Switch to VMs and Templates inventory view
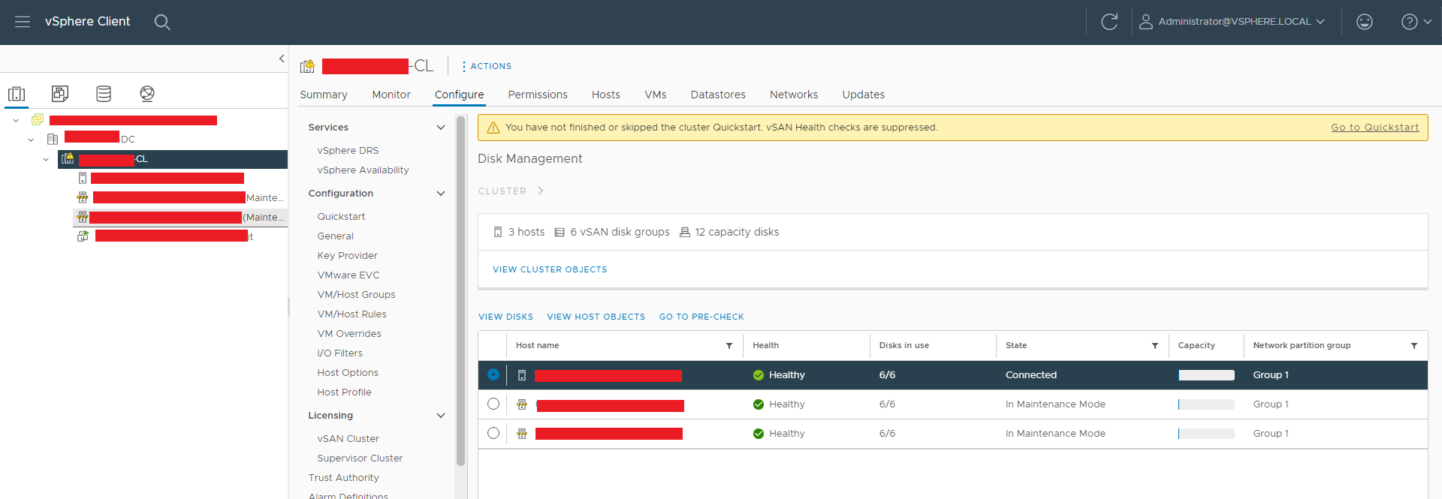 (60, 94)
